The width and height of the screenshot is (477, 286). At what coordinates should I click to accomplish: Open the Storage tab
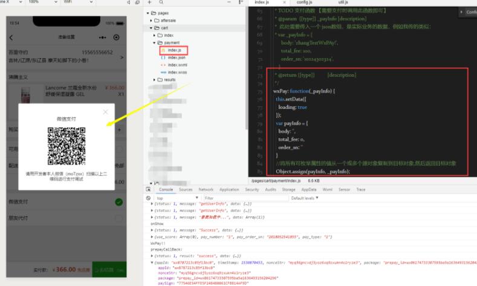click(289, 189)
